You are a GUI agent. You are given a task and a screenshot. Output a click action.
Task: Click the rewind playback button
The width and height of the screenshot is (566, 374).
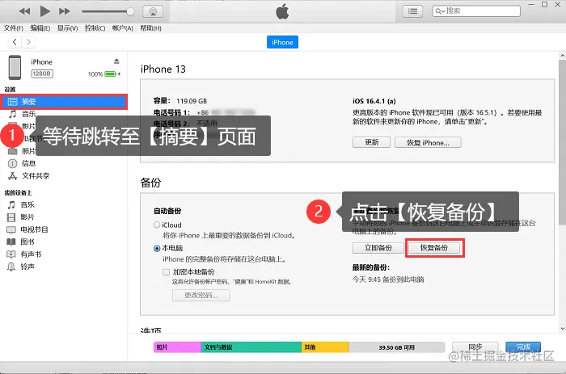point(25,11)
